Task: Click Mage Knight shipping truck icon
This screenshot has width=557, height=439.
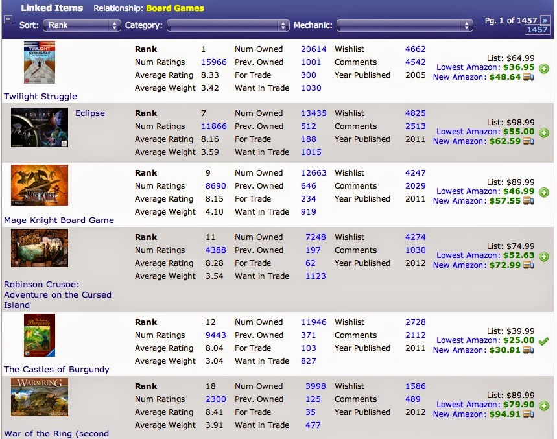Action: 528,201
